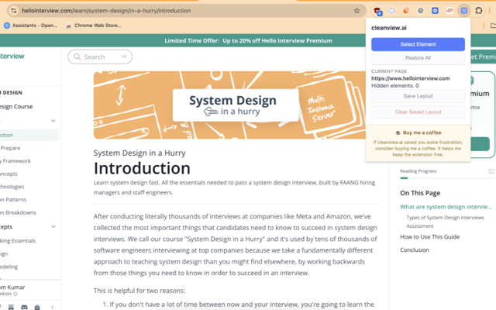The height and width of the screenshot is (310, 496).
Task: Click the magnifier icon in search box
Action: point(77,57)
